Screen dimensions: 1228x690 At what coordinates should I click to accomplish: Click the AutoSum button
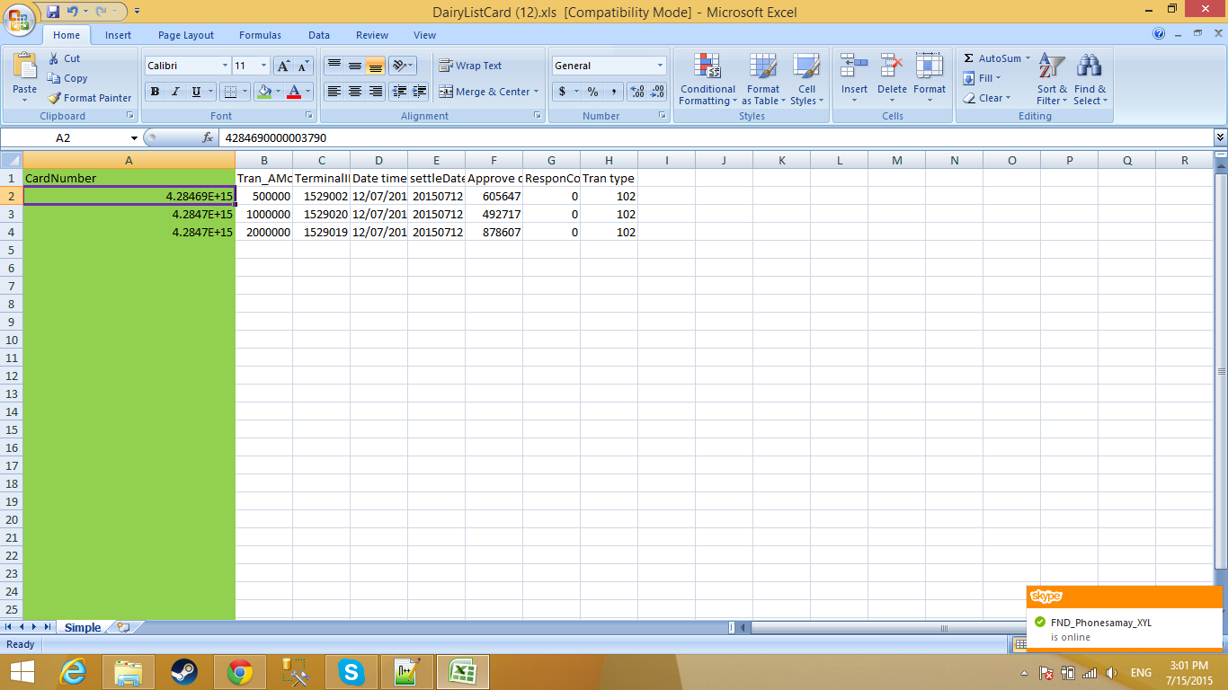point(992,58)
